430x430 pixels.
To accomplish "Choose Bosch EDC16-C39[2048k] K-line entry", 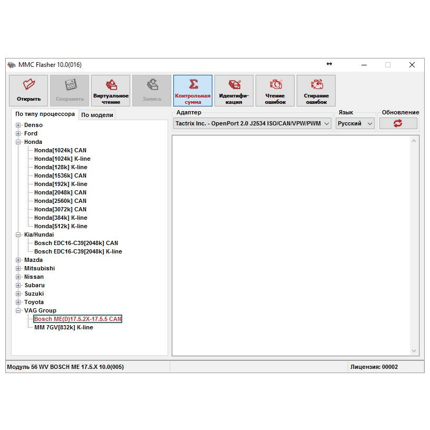I will tap(78, 252).
